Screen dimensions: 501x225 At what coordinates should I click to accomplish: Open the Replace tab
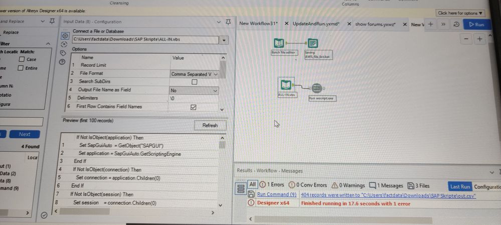pos(11,32)
